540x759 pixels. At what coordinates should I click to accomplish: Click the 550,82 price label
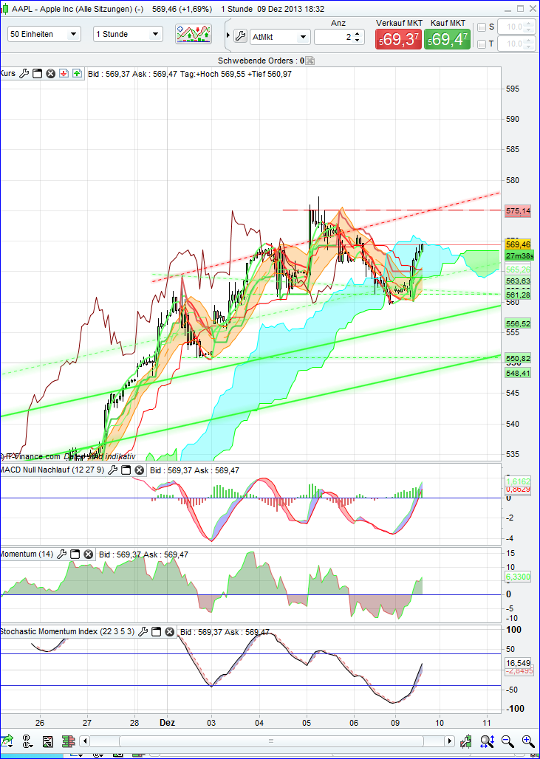click(519, 359)
